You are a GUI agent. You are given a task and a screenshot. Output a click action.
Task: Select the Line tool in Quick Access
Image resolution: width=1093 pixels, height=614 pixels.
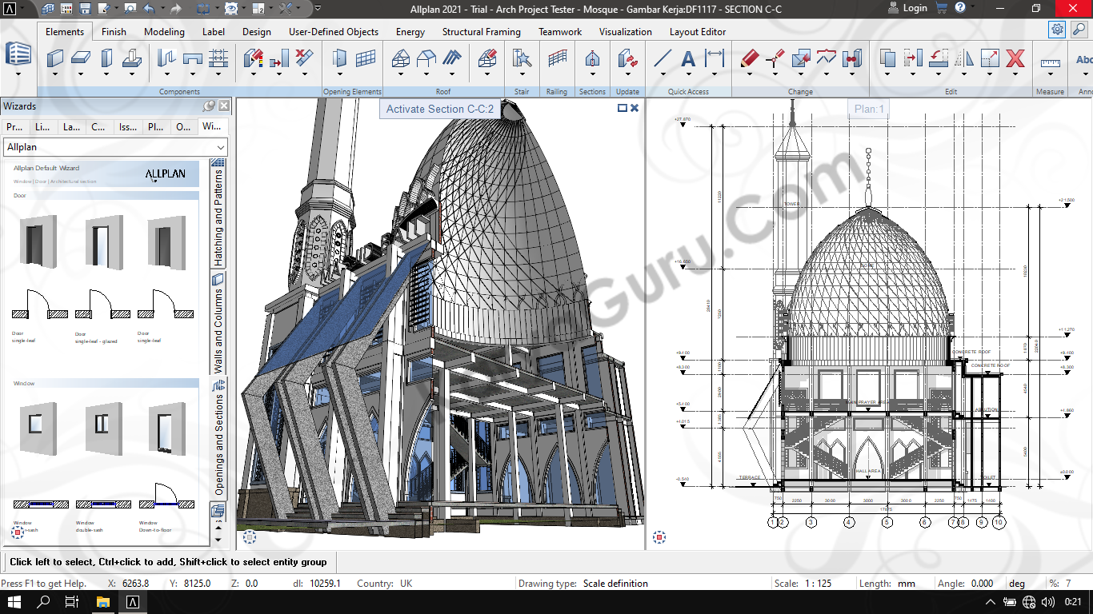[663, 58]
